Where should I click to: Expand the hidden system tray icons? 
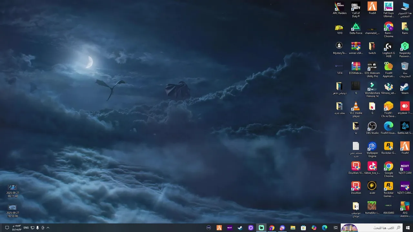tap(48, 228)
